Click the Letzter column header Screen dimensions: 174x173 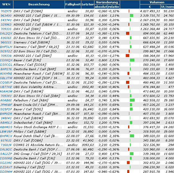tap(88, 4)
